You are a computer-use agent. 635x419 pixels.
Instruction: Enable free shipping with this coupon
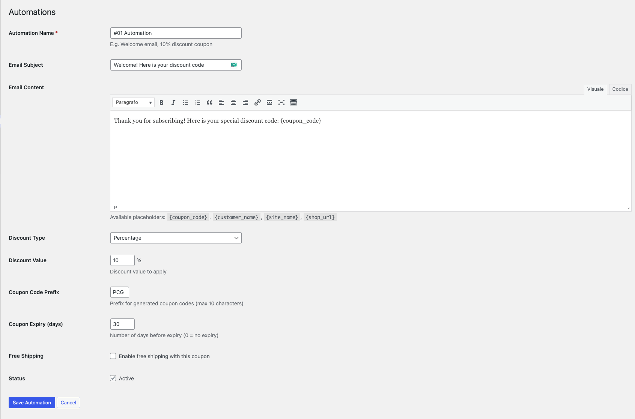[113, 356]
